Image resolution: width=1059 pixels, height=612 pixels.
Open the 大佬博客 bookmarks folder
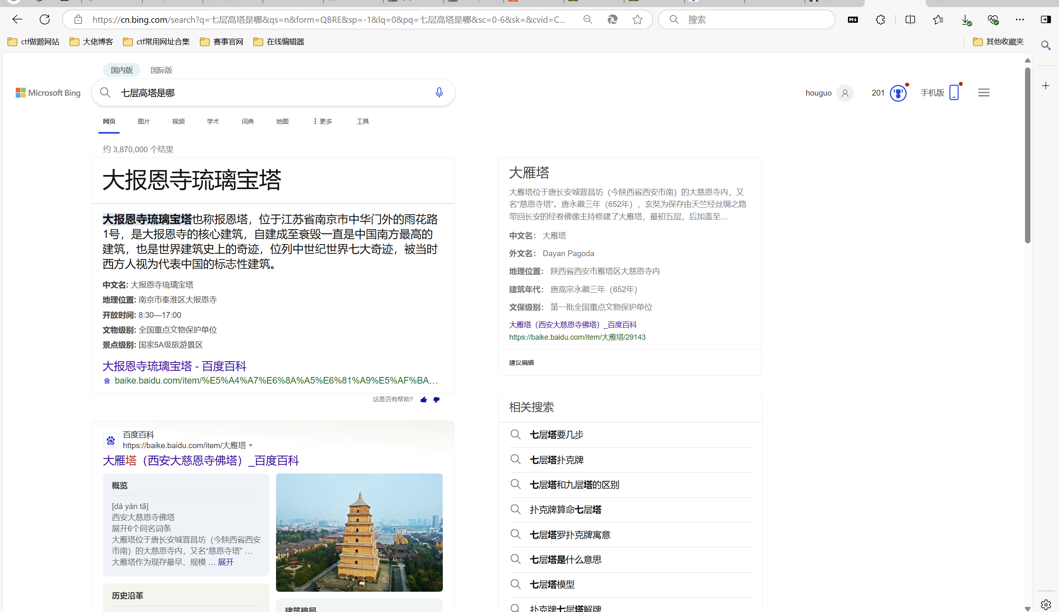click(91, 42)
